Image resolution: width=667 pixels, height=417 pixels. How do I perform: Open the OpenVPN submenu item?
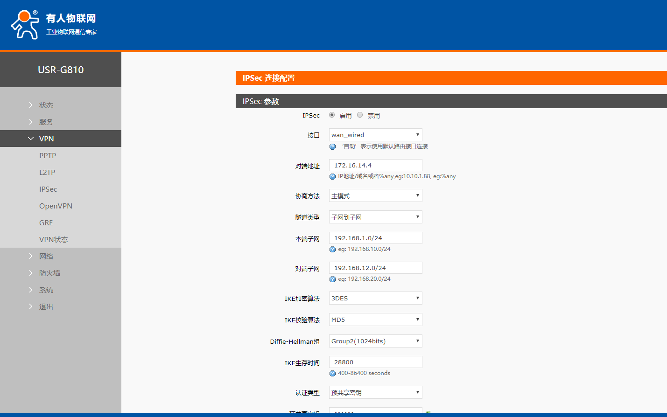coord(56,206)
